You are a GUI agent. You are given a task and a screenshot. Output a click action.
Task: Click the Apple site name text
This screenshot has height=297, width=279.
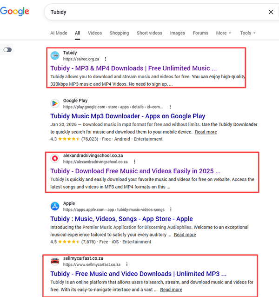(x=69, y=203)
